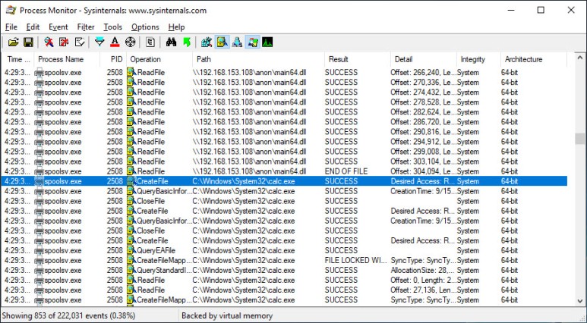Click the Architecture column header

click(x=534, y=59)
